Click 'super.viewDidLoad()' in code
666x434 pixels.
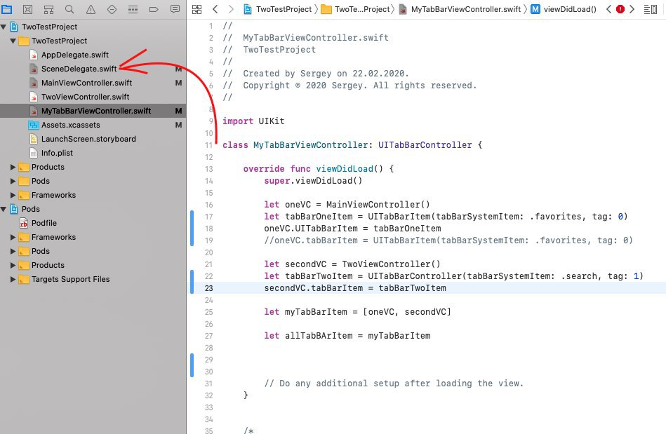314,181
